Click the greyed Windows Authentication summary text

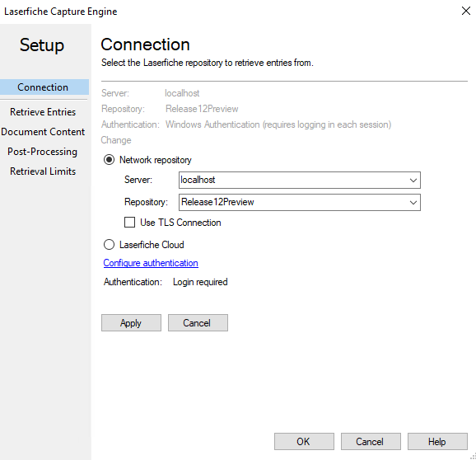278,124
